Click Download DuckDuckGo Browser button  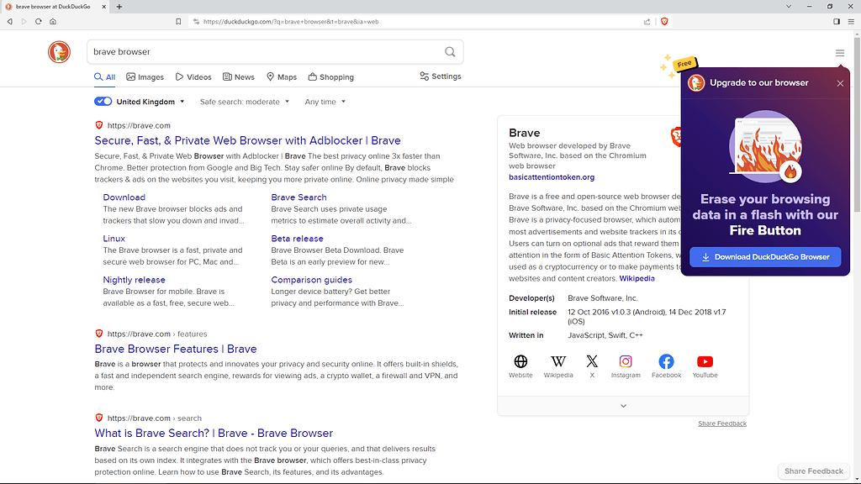tap(765, 257)
